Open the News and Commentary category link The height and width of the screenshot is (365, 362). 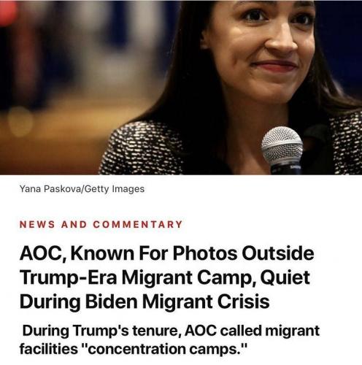pyautogui.click(x=101, y=224)
